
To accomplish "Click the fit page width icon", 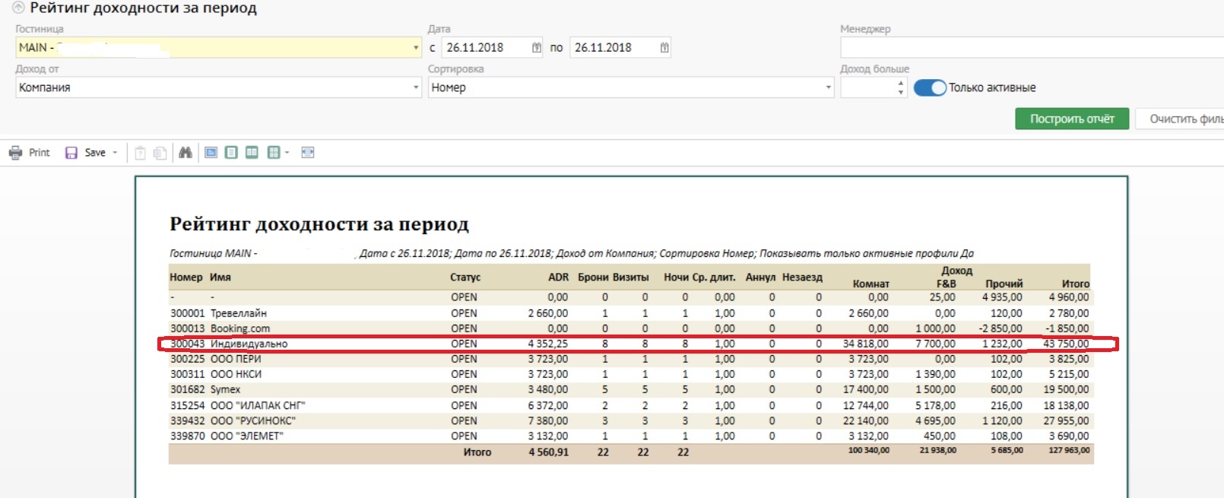I will tap(308, 153).
